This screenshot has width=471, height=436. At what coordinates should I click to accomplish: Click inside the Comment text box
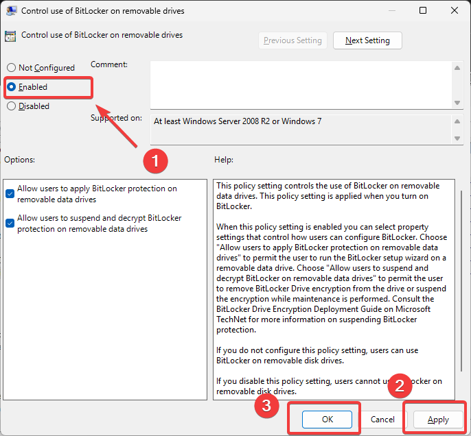click(301, 85)
